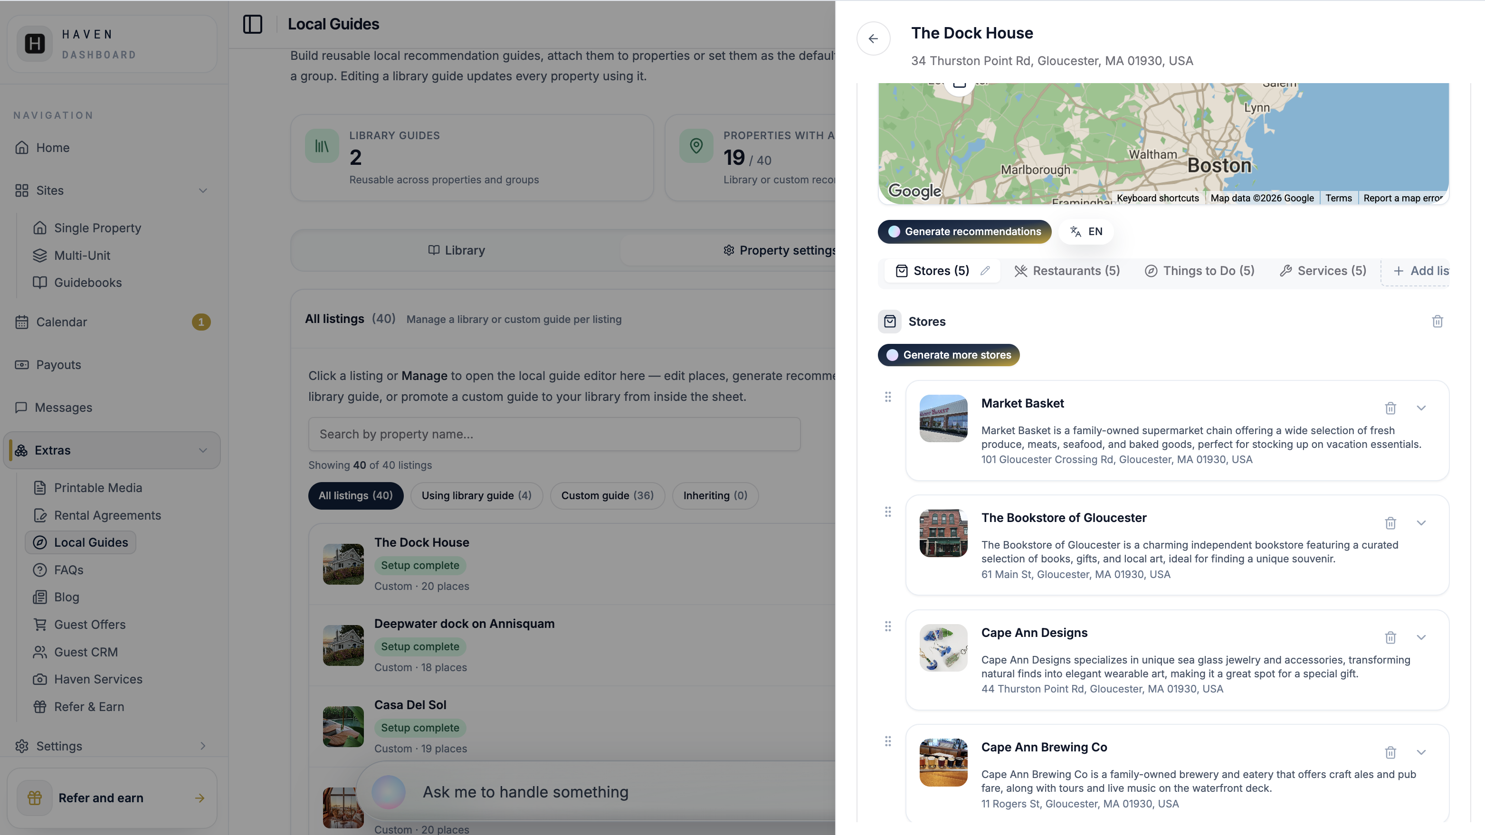1485x835 pixels.
Task: Click the pencil icon on the Stores tab
Action: (985, 271)
